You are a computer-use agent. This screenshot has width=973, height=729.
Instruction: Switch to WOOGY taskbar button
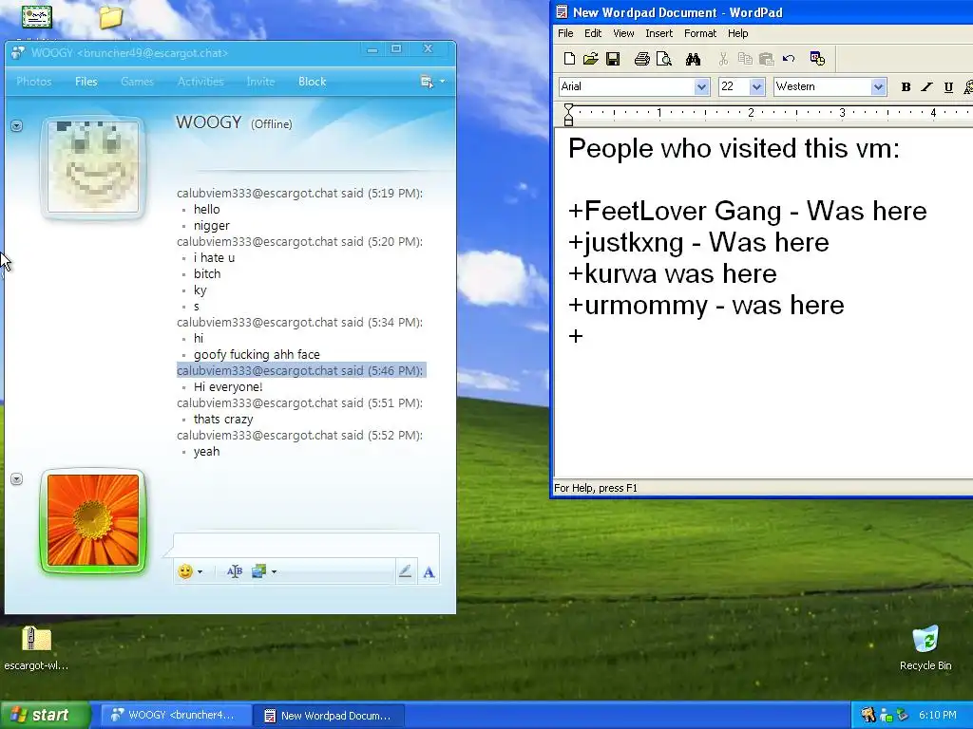[174, 716]
